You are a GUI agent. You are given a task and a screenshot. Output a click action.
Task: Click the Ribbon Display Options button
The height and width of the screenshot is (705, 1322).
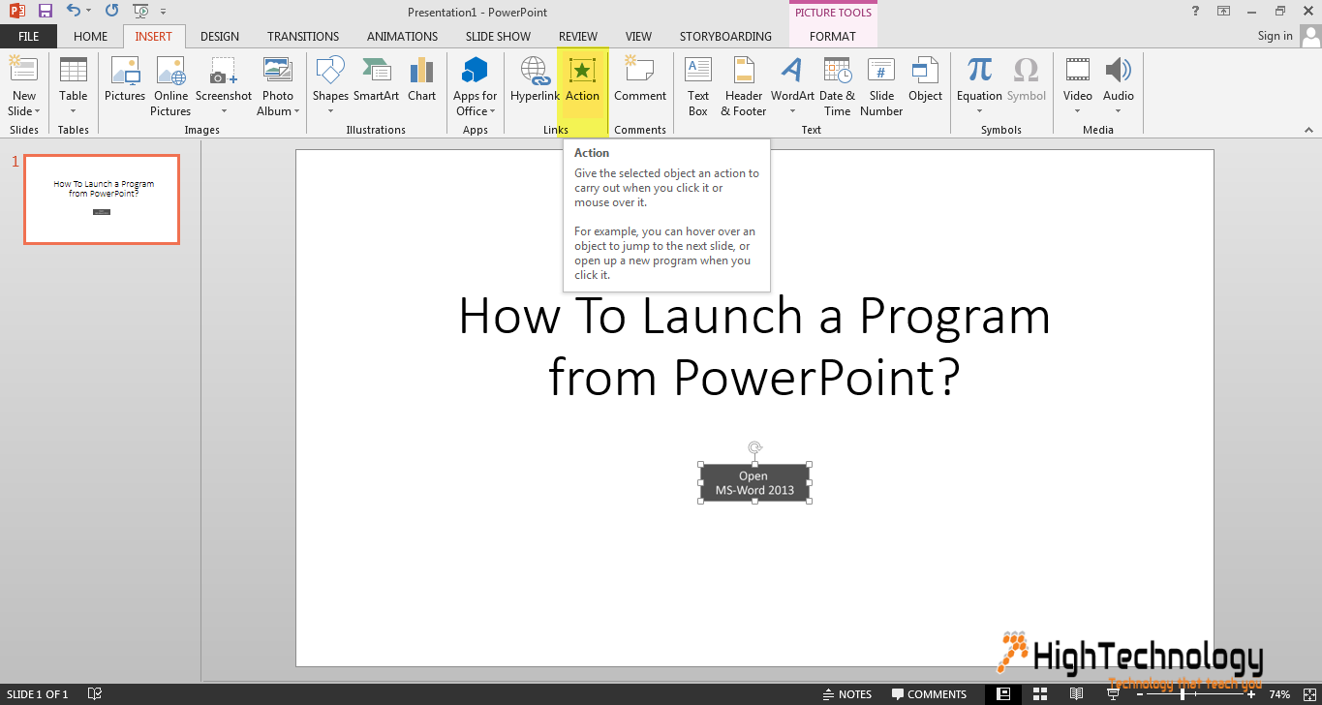click(x=1224, y=11)
